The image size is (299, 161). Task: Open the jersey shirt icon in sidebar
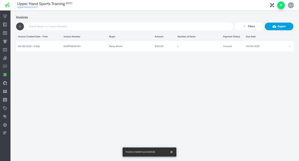[5, 41]
